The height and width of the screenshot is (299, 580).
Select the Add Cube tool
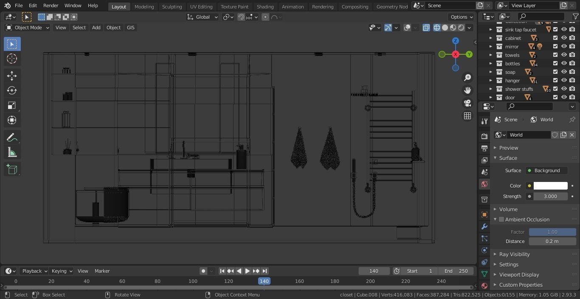point(12,170)
